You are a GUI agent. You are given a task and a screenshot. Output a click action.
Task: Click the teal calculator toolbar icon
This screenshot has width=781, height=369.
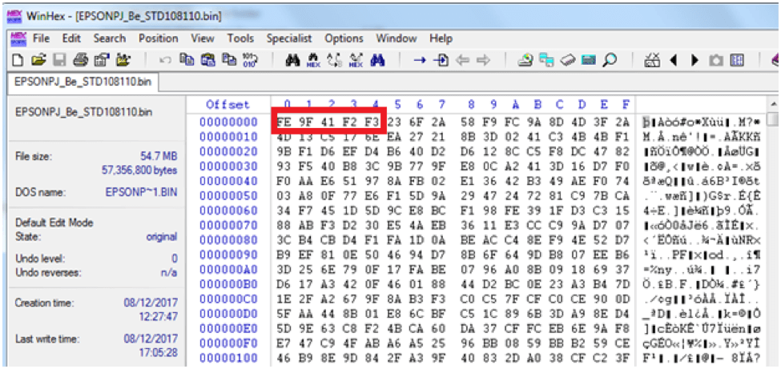tap(590, 61)
